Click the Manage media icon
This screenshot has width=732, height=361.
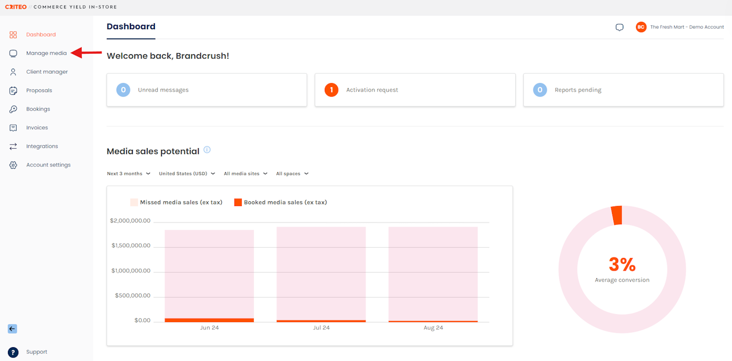click(x=13, y=53)
